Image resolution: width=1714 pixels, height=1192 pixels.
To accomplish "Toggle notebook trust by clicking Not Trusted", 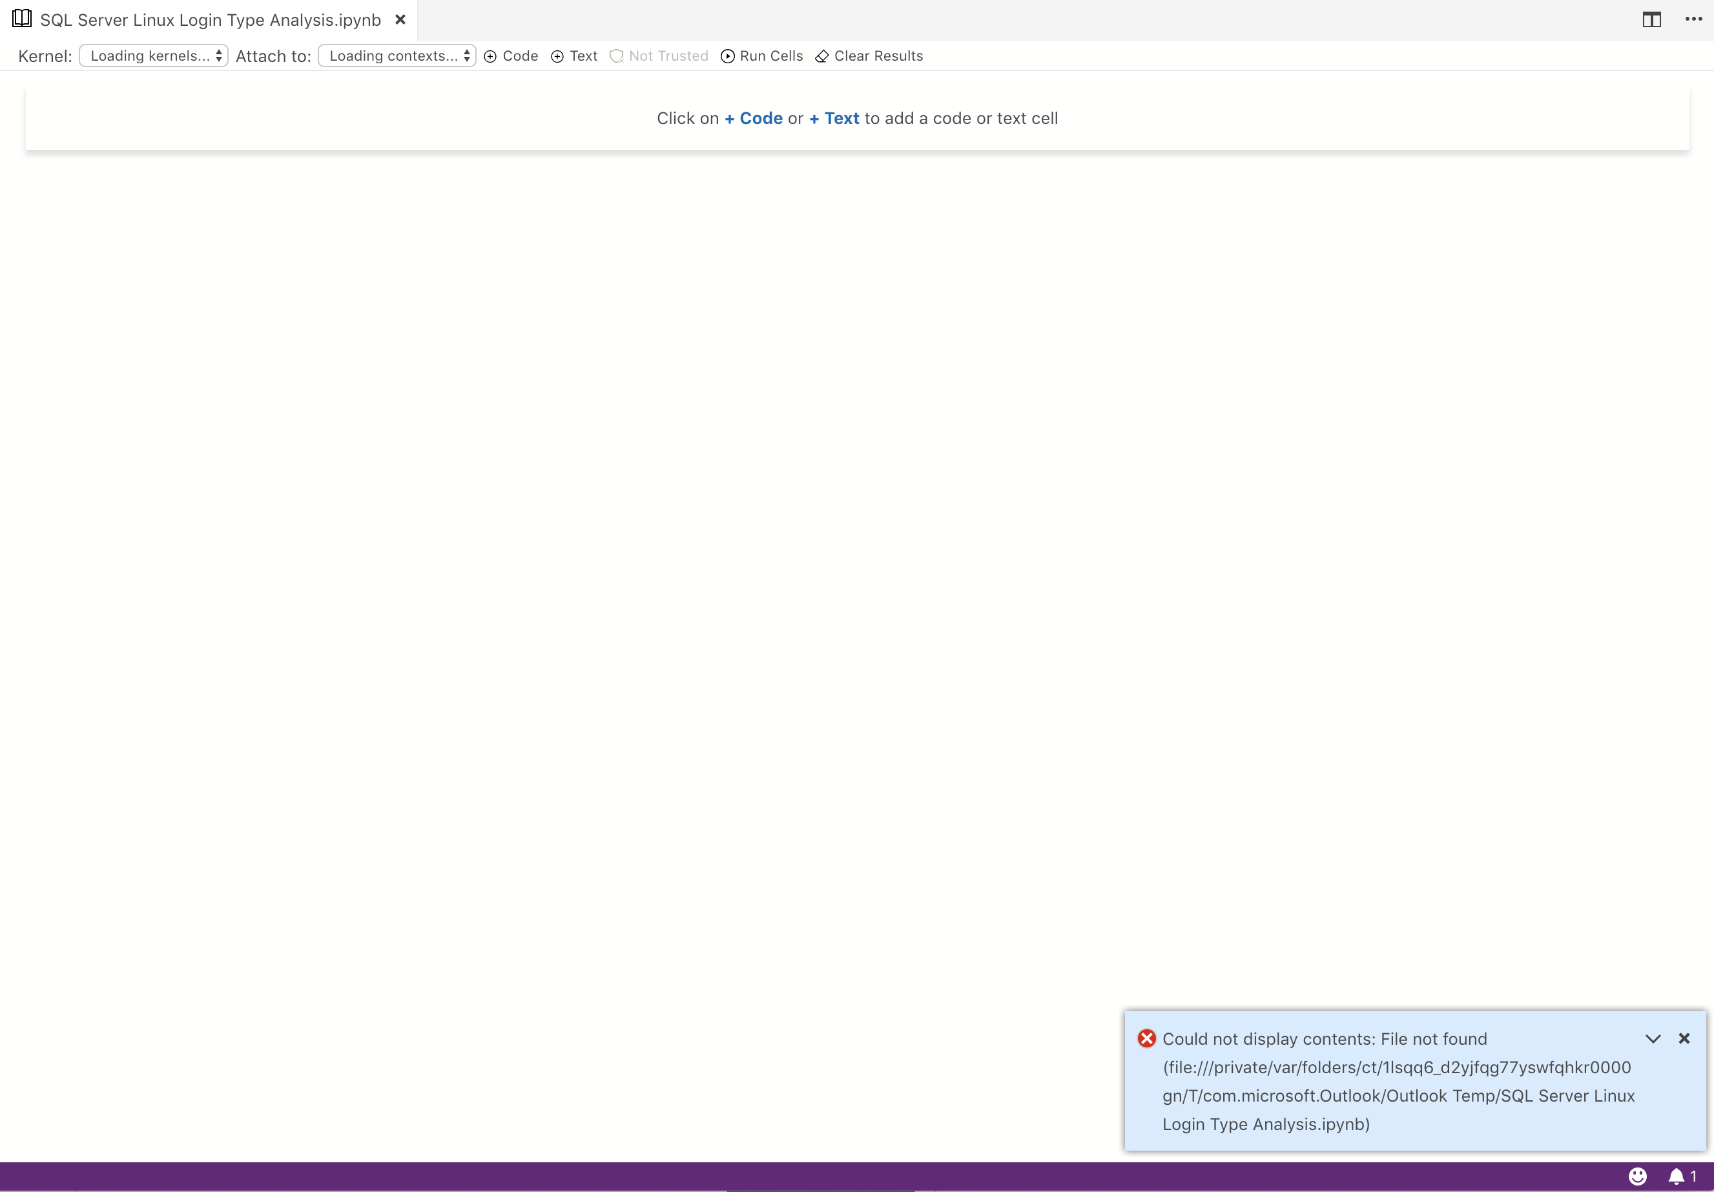I will point(659,56).
